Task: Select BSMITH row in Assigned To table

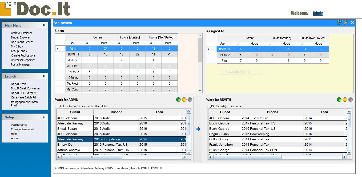Action: [x=268, y=49]
